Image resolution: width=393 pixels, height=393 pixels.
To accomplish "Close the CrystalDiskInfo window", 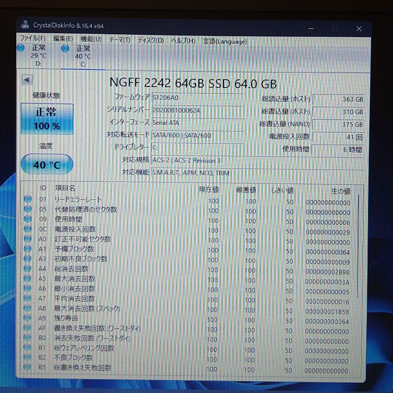I will pyautogui.click(x=359, y=29).
